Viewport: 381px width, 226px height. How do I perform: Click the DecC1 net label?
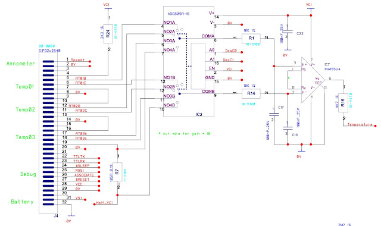tap(229, 60)
